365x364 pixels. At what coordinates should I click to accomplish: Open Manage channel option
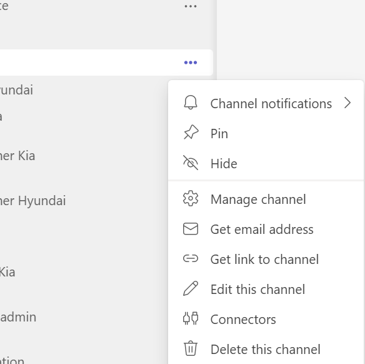(x=266, y=199)
